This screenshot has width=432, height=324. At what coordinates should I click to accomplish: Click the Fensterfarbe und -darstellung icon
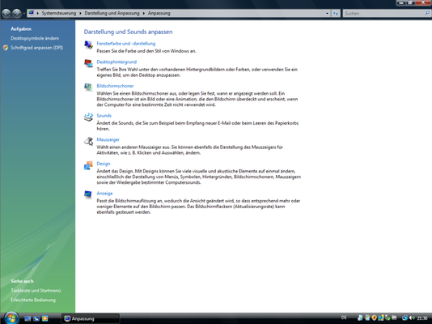coord(88,45)
